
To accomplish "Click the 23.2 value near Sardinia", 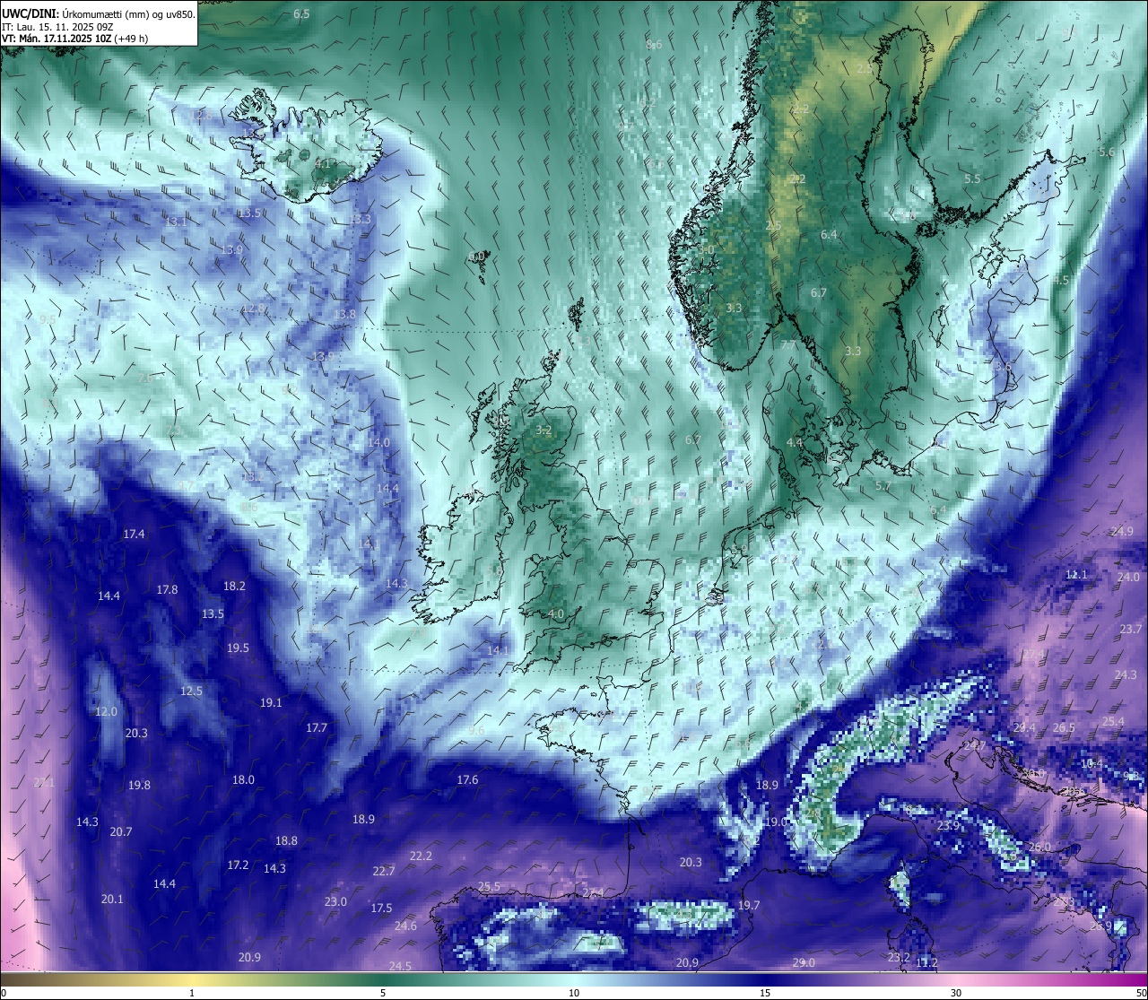I will tap(899, 957).
